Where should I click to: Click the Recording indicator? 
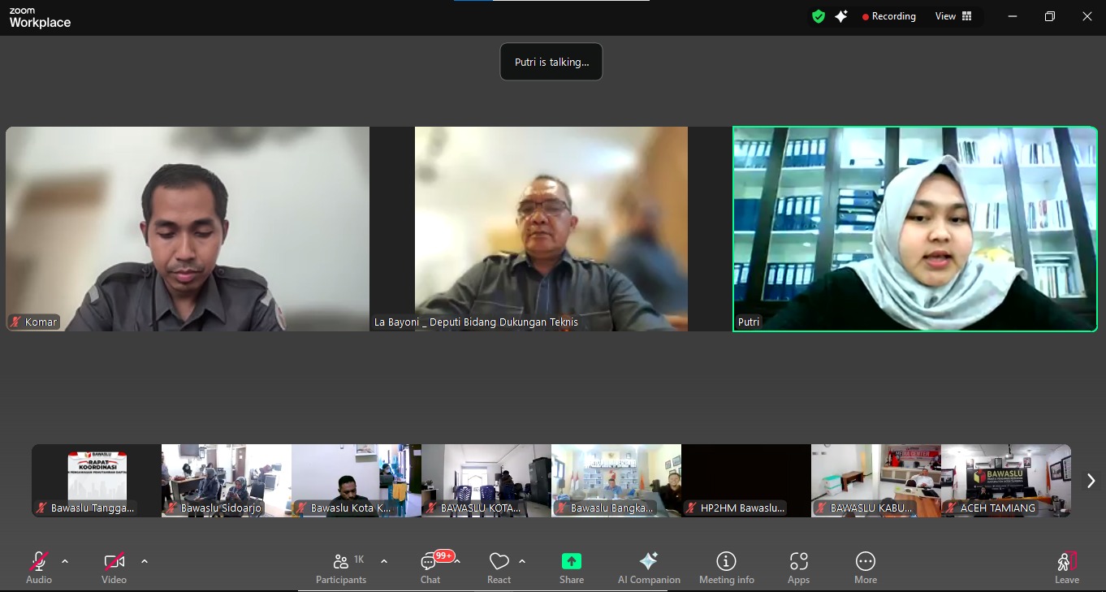[889, 16]
